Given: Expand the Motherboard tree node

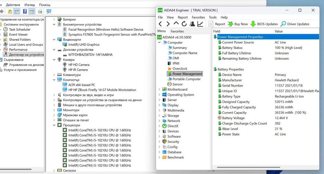Looking at the screenshot, I should [x=159, y=89].
